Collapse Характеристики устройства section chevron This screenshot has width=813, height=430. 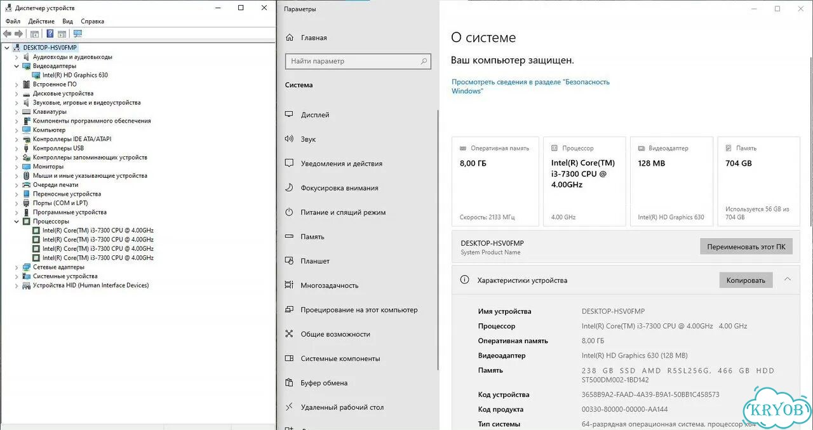pyautogui.click(x=788, y=279)
